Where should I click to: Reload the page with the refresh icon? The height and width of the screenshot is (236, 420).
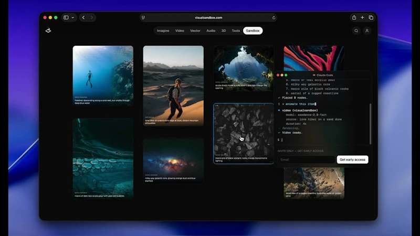pos(274,18)
